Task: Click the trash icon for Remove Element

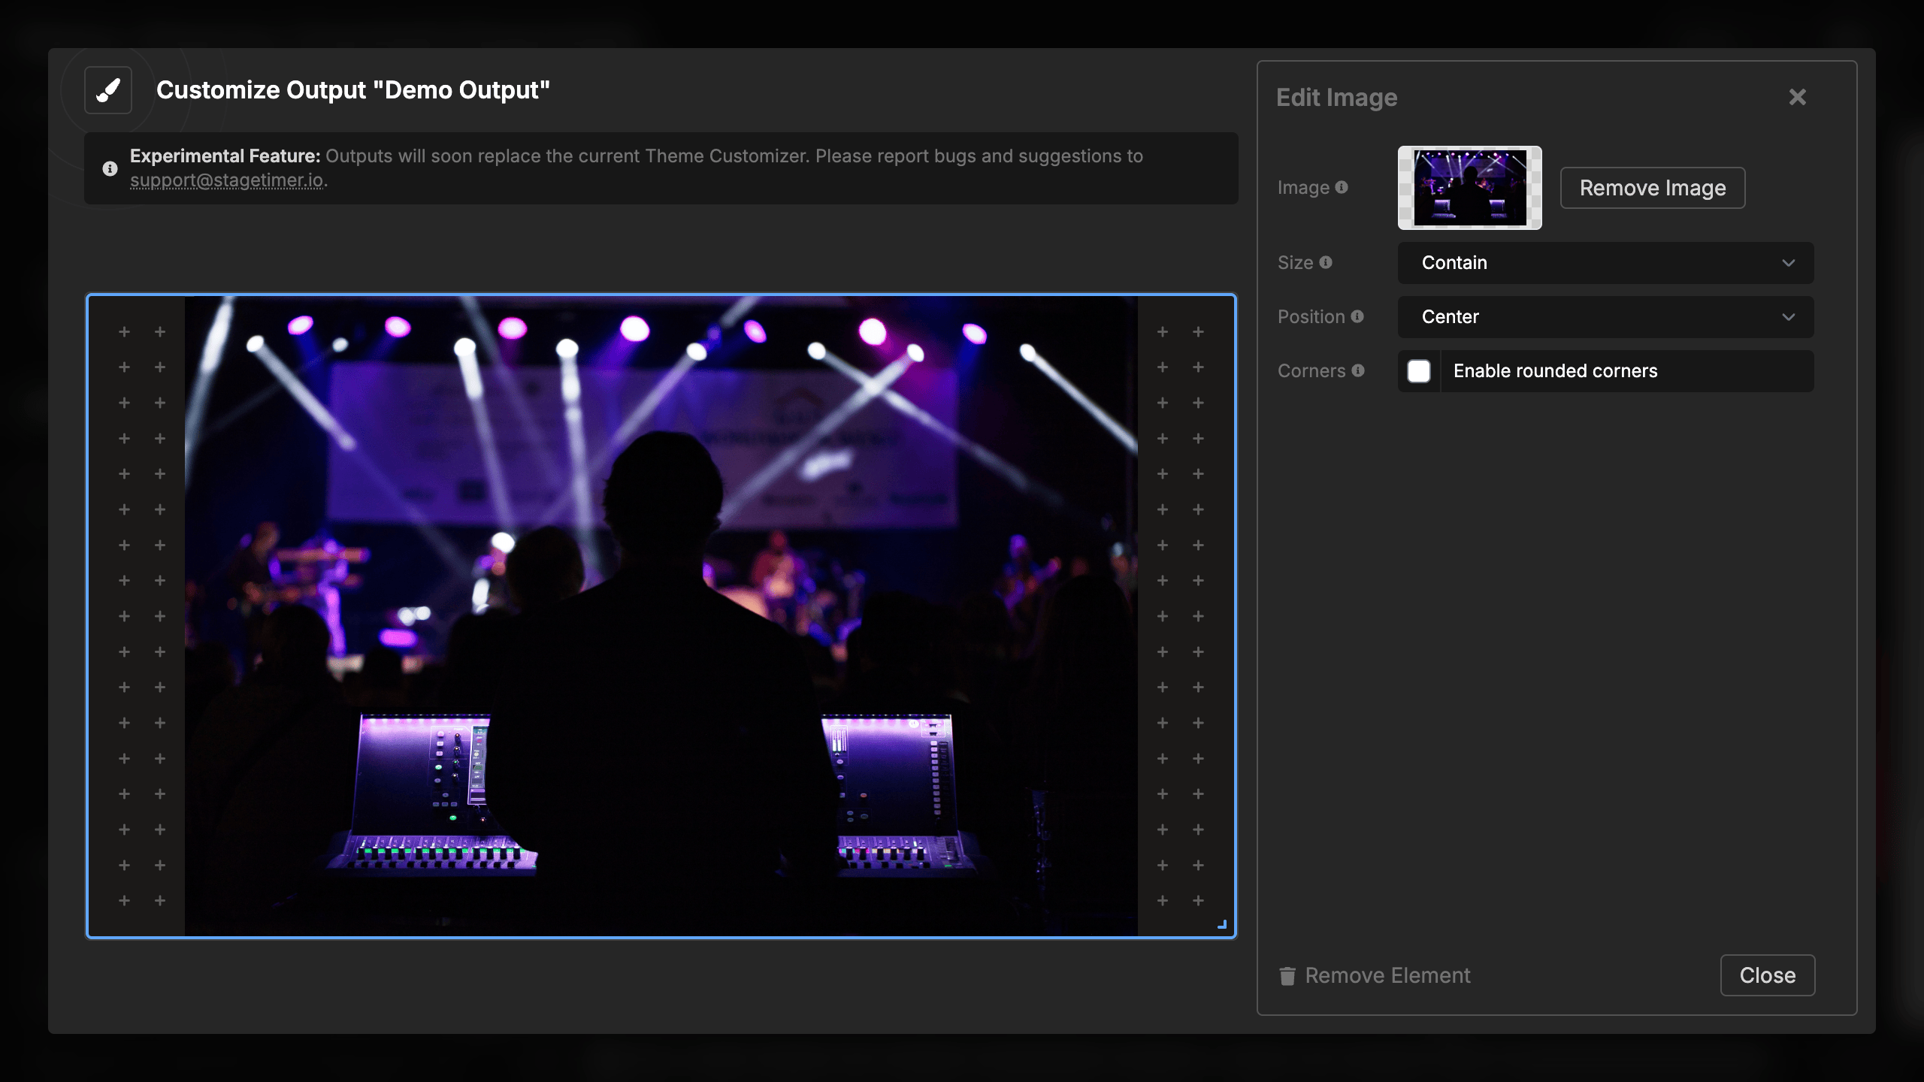Action: [x=1287, y=976]
